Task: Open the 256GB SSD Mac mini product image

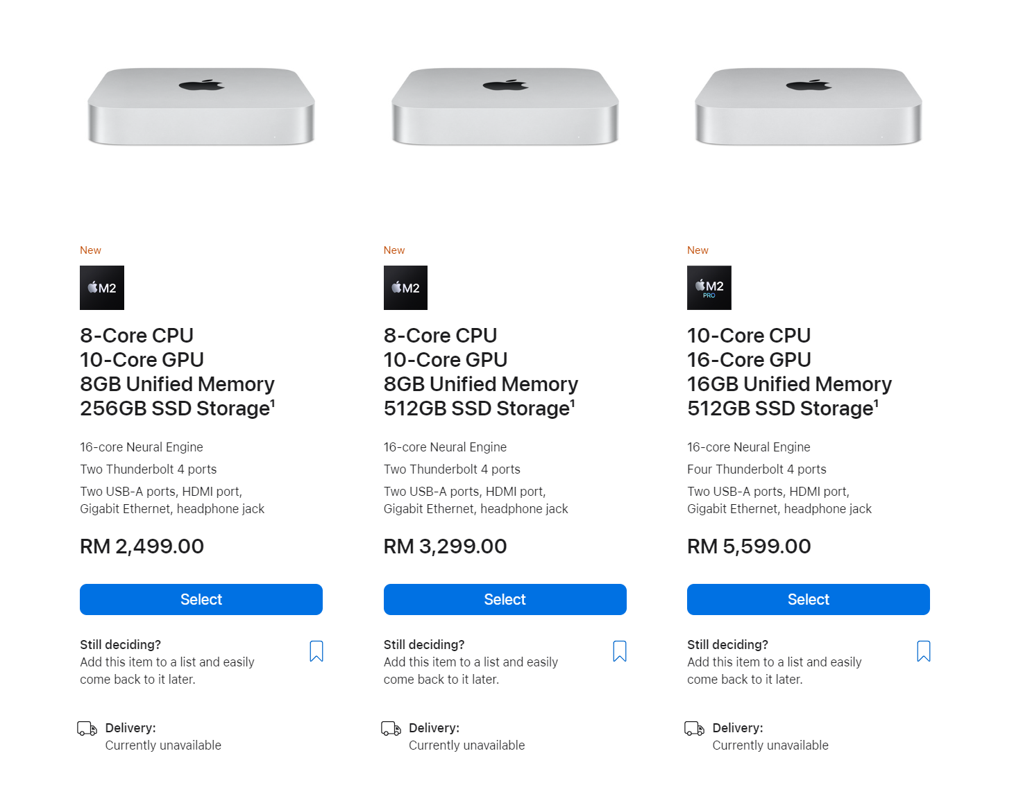Action: coord(201,106)
